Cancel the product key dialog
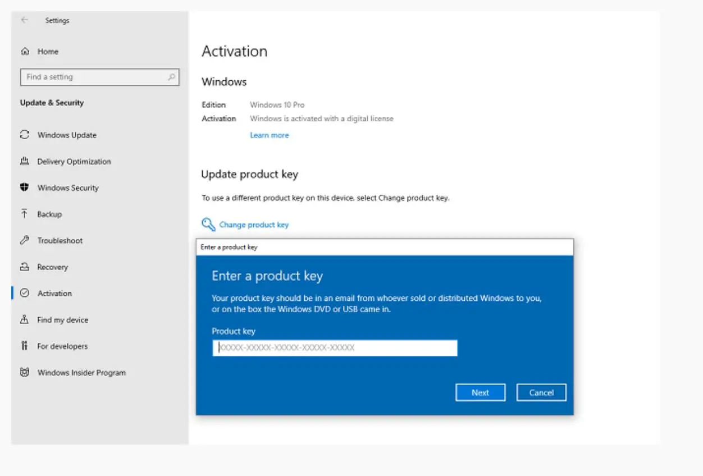Screen dimensions: 703x476 [541, 392]
